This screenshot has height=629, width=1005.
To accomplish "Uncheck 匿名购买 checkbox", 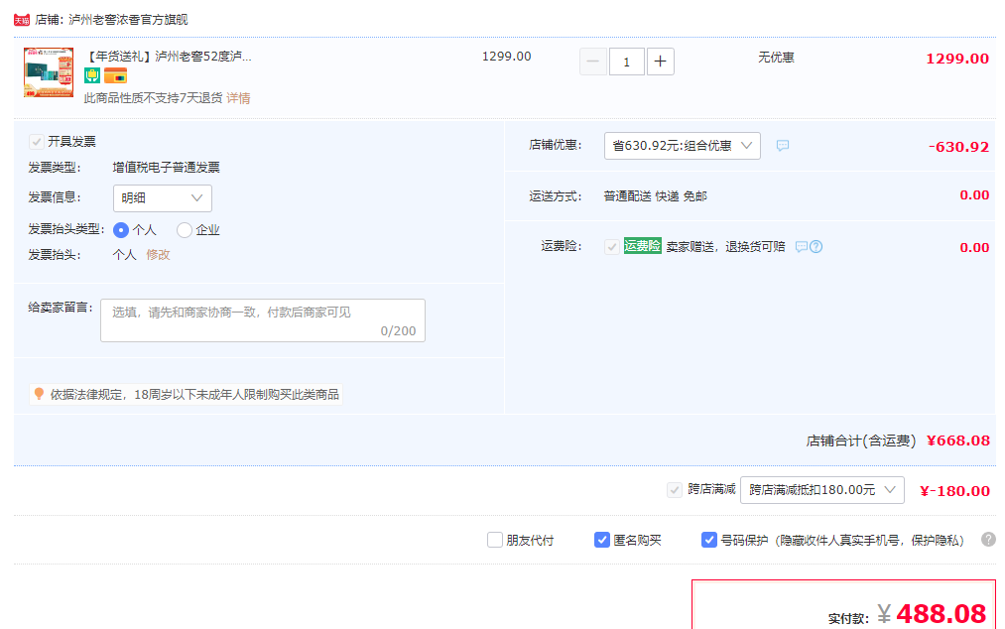I will [x=602, y=540].
